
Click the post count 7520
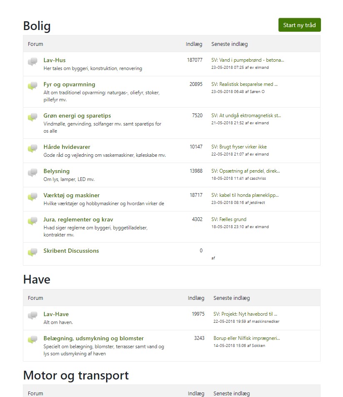tap(197, 116)
